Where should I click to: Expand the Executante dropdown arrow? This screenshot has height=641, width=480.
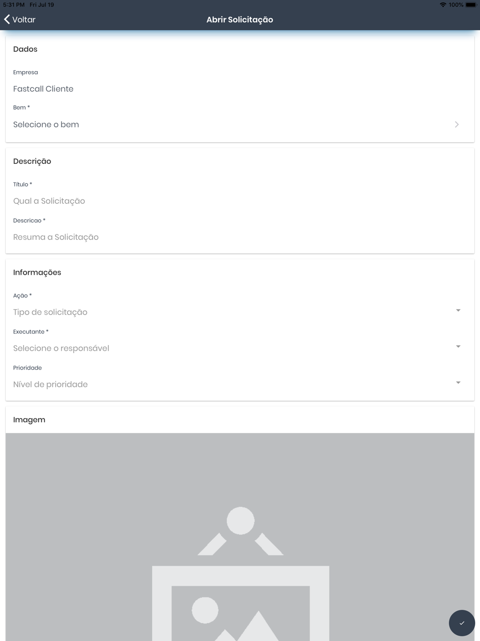click(458, 346)
